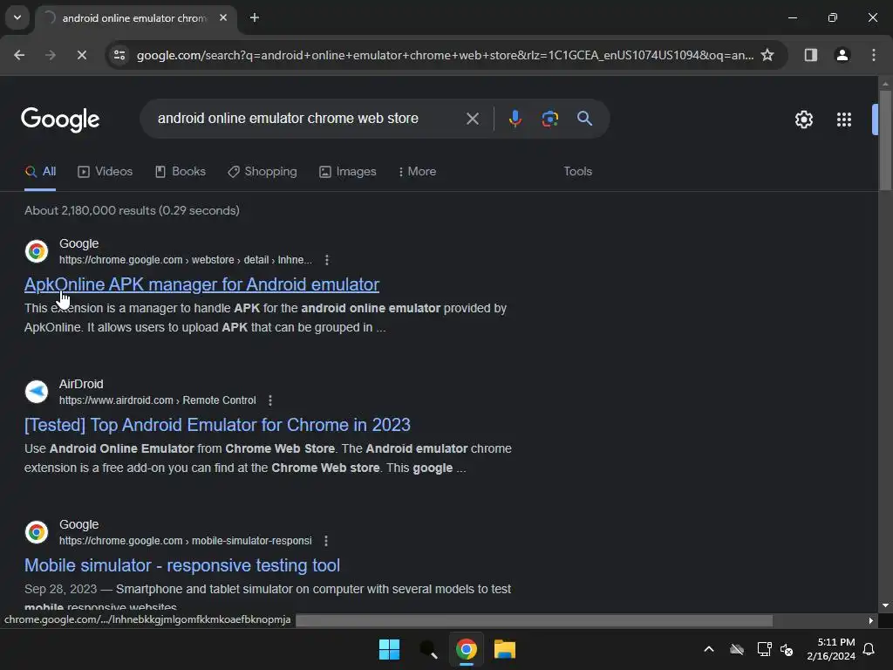Select the All results tab
Image resolution: width=893 pixels, height=670 pixels.
[x=40, y=172]
